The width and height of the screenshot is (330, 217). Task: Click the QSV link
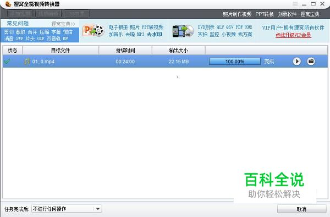pos(230,27)
